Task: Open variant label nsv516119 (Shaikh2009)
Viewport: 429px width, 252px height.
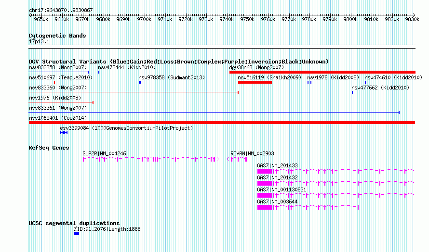Action: pyautogui.click(x=269, y=77)
